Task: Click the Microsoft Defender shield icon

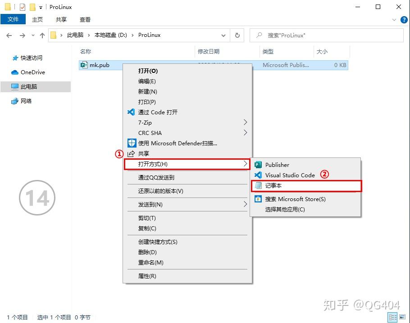Action: pyautogui.click(x=131, y=143)
